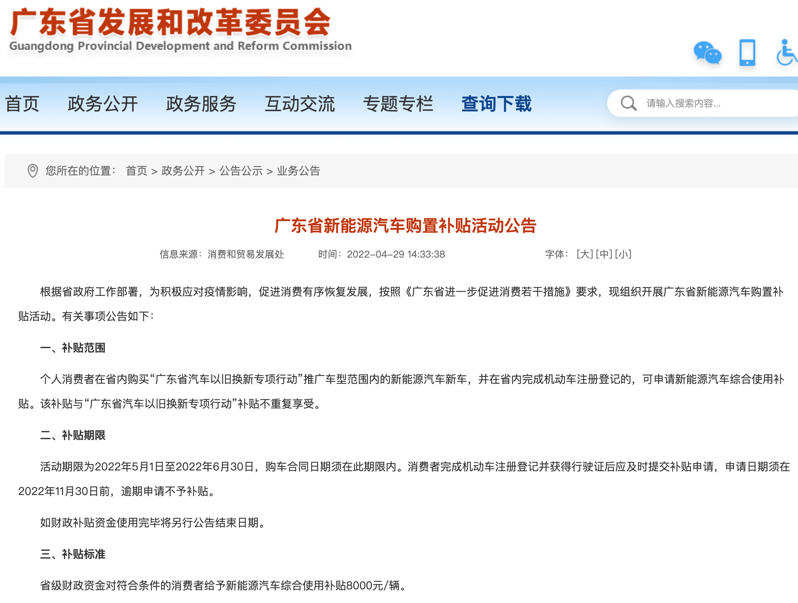Viewport: 798px width, 603px height.
Task: Open the 互动交流 navigation menu
Action: [x=300, y=104]
